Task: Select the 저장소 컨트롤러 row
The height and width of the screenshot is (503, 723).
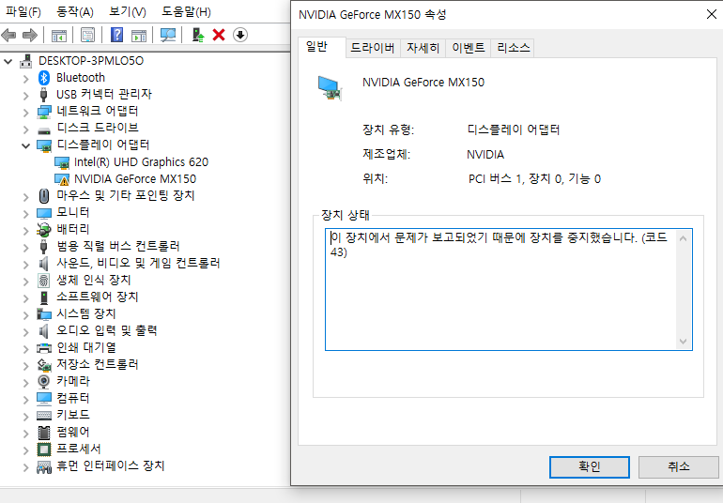Action: pos(98,364)
